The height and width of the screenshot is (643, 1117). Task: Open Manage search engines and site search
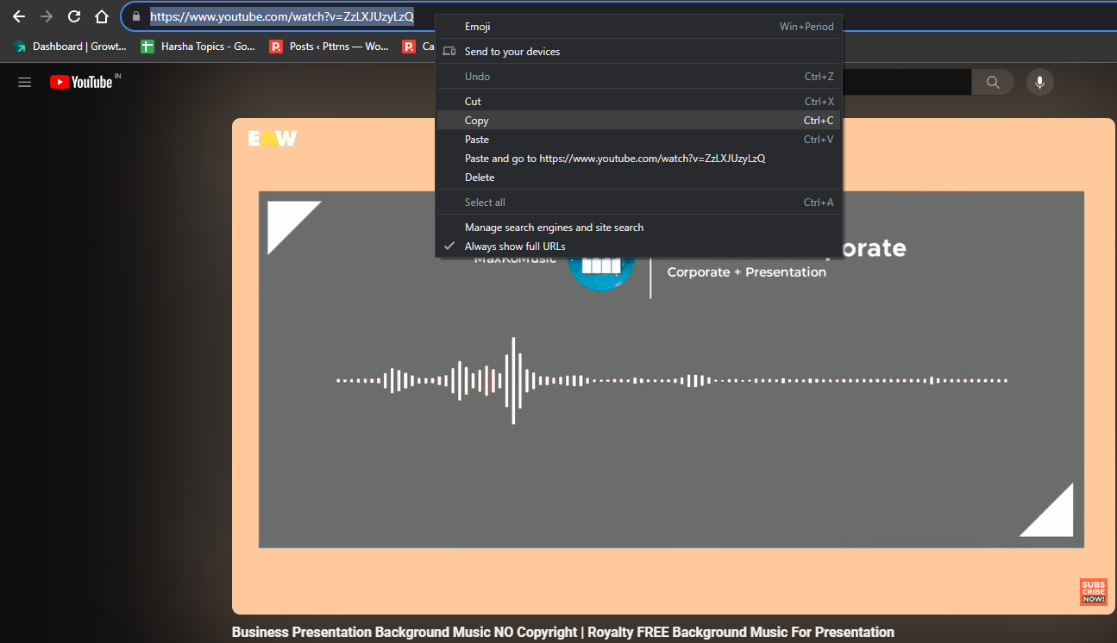(x=638, y=228)
